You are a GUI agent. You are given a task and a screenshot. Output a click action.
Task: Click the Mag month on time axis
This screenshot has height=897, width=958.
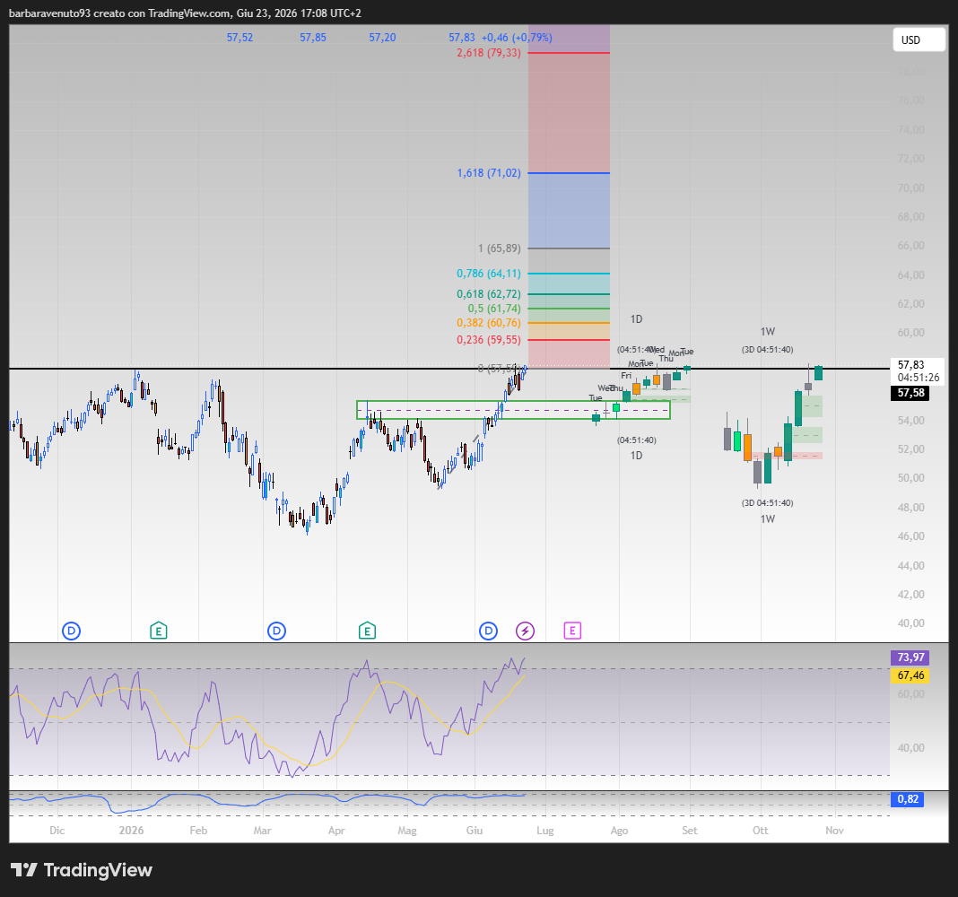[x=407, y=831]
